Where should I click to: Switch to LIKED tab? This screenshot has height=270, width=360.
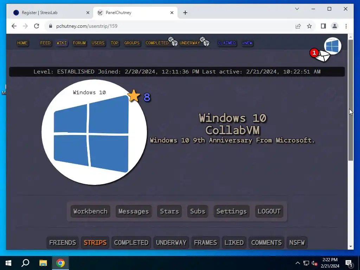point(234,243)
